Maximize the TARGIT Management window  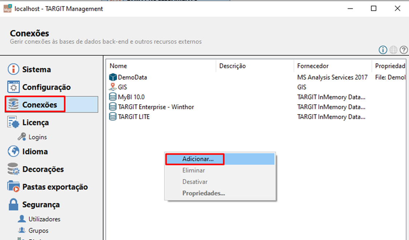click(373, 9)
